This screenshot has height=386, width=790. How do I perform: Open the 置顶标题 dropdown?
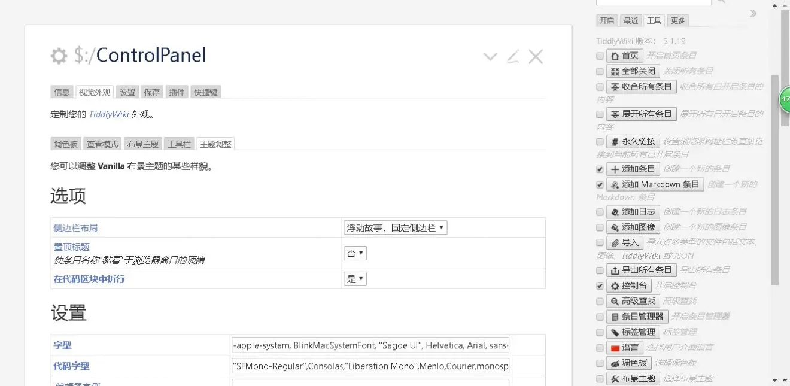click(x=355, y=253)
